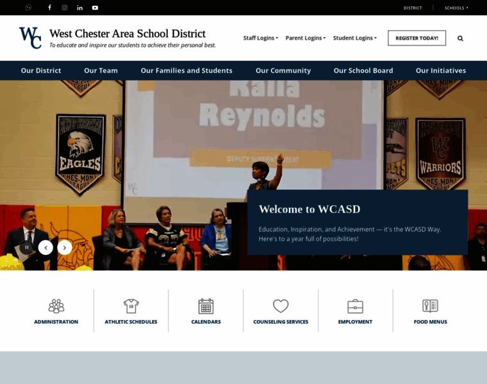Click the district motto tagline text
This screenshot has width=487, height=384.
pyautogui.click(x=132, y=45)
